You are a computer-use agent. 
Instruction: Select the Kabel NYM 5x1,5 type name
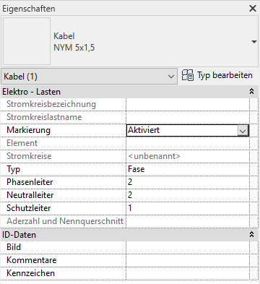point(74,42)
